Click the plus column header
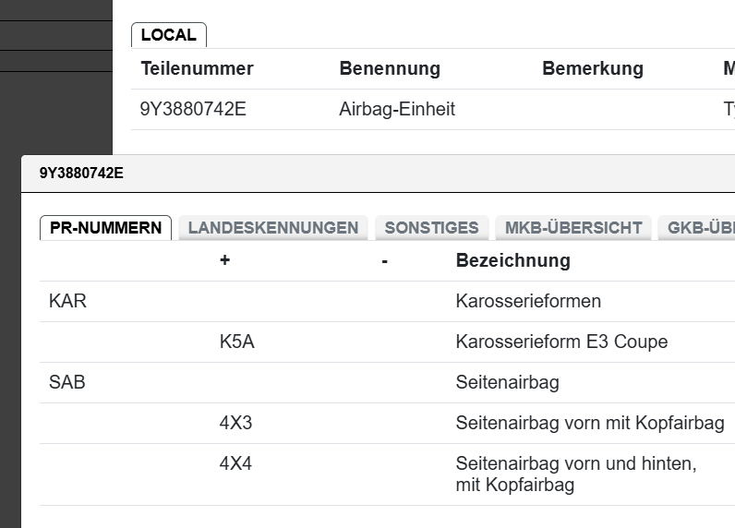 224,261
